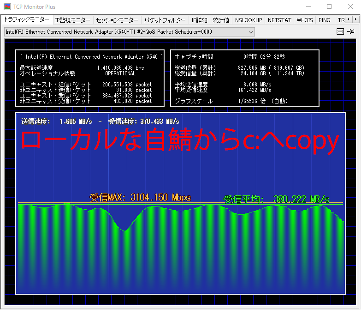The width and height of the screenshot is (361, 310).
Task: Switch to the IP監視モニター tab
Action: point(72,20)
